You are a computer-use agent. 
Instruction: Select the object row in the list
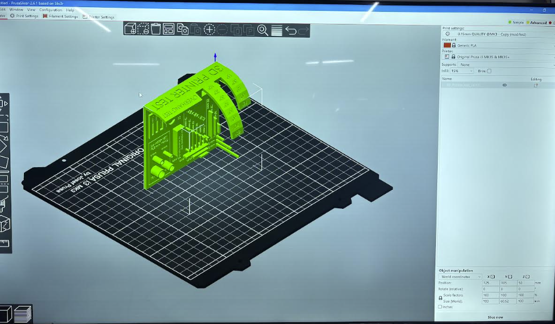click(x=498, y=85)
